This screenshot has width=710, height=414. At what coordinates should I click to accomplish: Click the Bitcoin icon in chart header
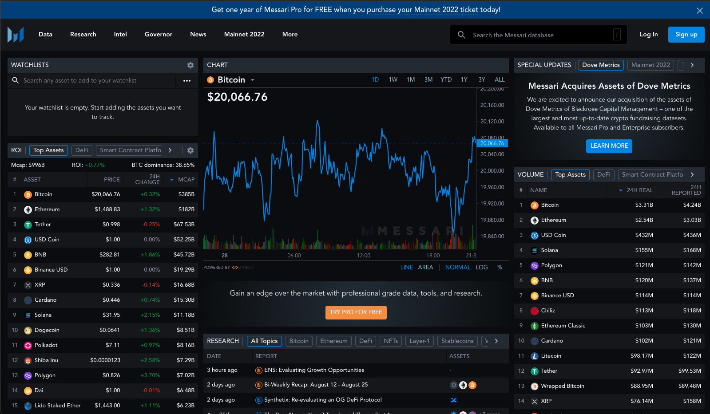click(211, 80)
